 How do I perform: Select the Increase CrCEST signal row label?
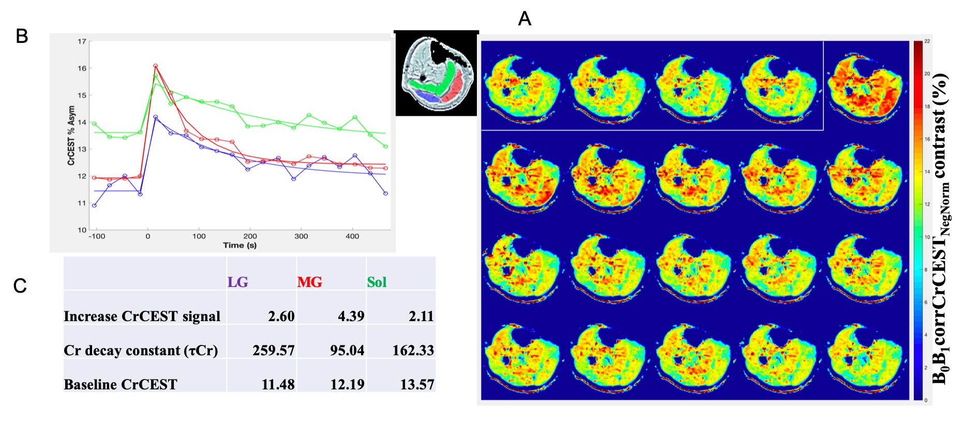click(142, 316)
